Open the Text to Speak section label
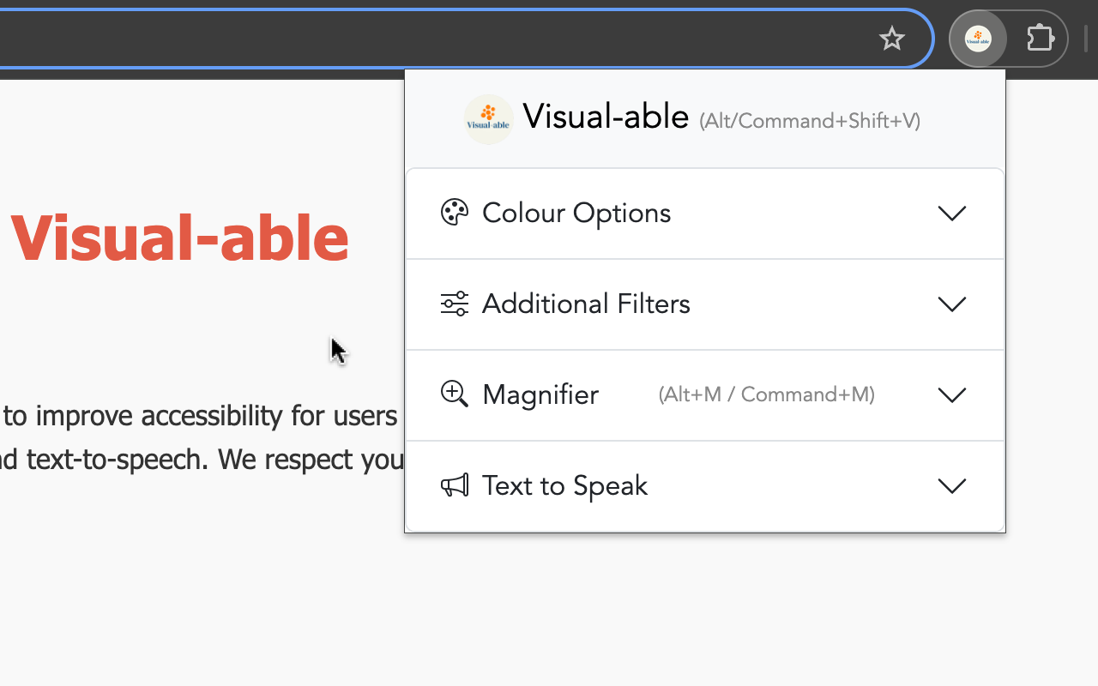This screenshot has width=1098, height=686. [564, 485]
